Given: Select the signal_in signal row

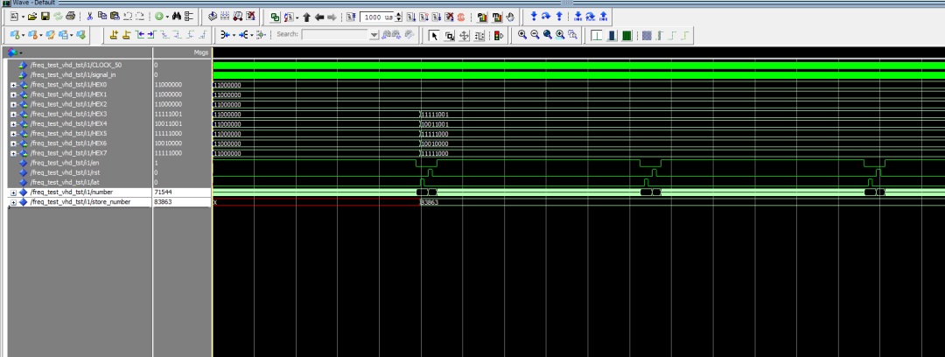Looking at the screenshot, I should click(87, 74).
